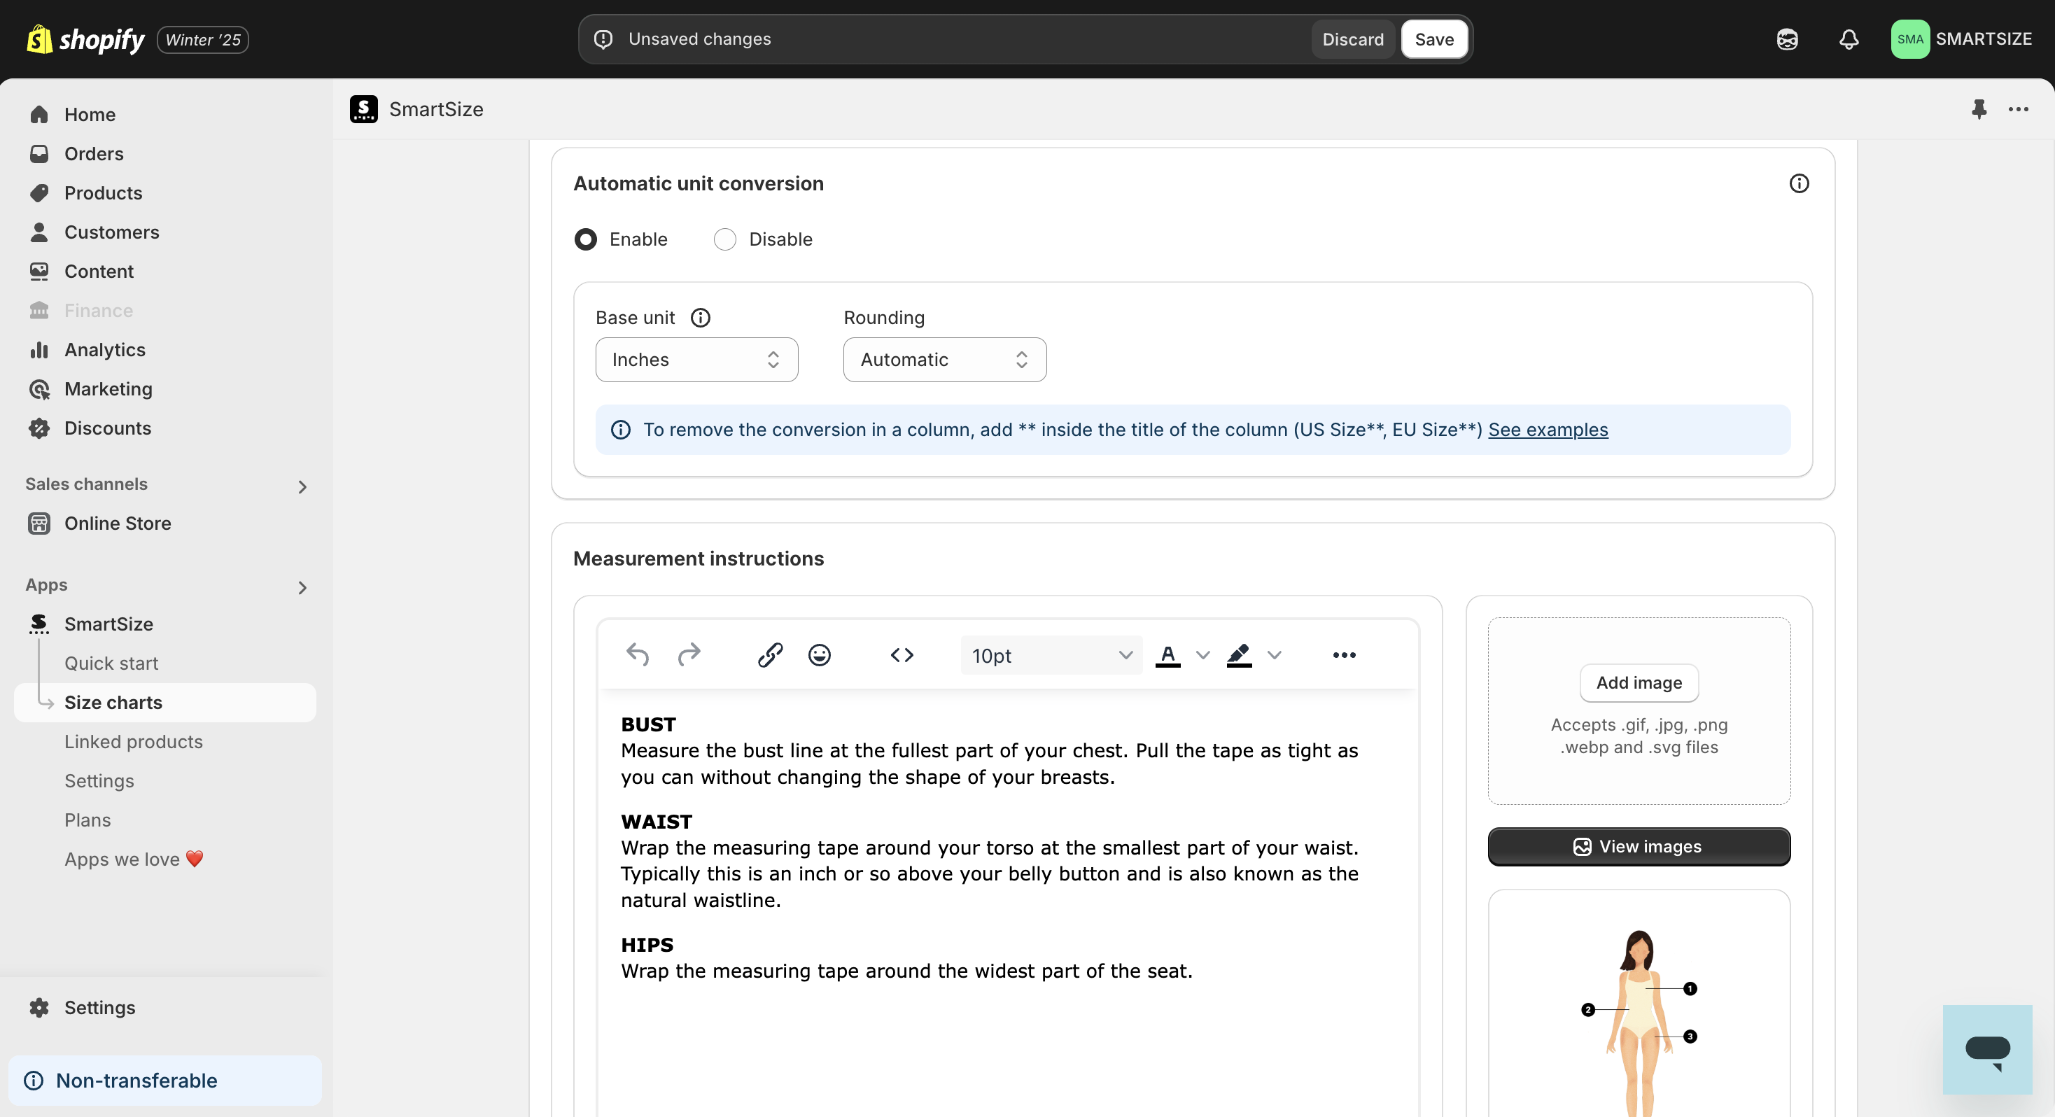
Task: Open the chat support widget
Action: point(1987,1050)
